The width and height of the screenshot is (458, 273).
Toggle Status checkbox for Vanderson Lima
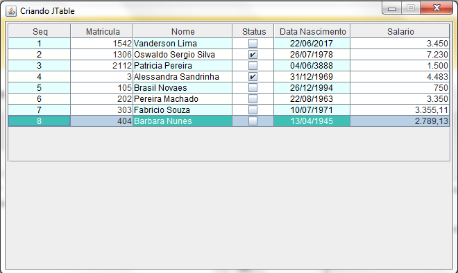coord(253,44)
